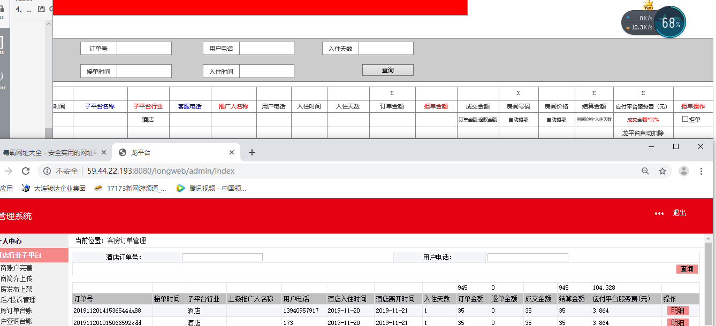Screen dimensions: 716x326
Task: Open 订单台账 sidebar item
Action: point(16,311)
